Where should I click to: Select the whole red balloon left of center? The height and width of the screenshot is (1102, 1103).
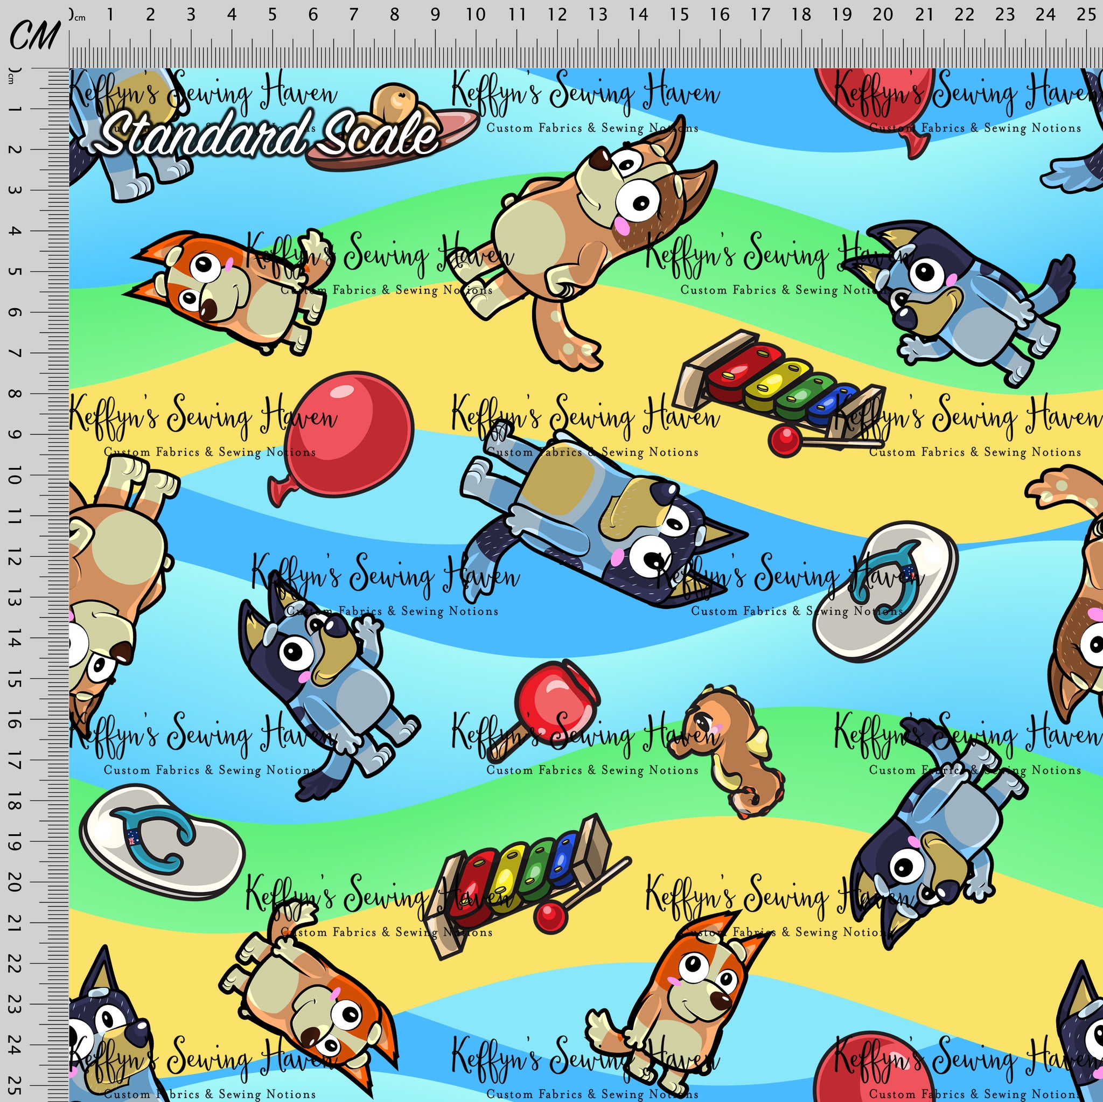341,438
